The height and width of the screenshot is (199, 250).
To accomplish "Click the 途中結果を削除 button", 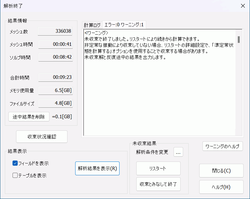I will click(29, 116).
